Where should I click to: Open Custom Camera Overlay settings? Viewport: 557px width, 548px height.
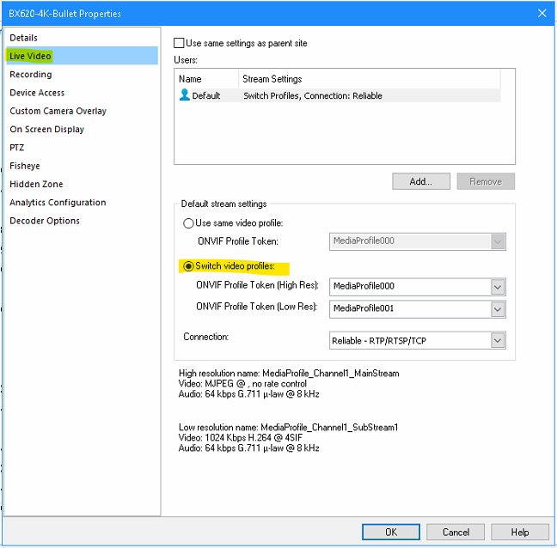coord(58,111)
